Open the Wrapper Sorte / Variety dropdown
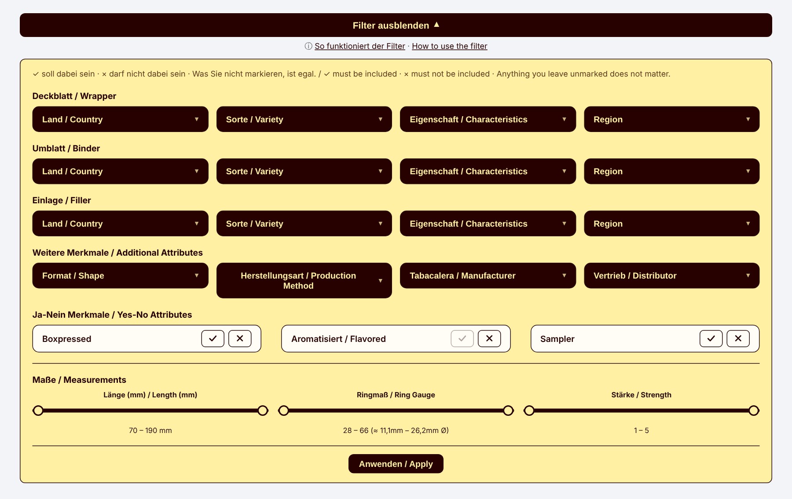The width and height of the screenshot is (792, 499). point(304,119)
